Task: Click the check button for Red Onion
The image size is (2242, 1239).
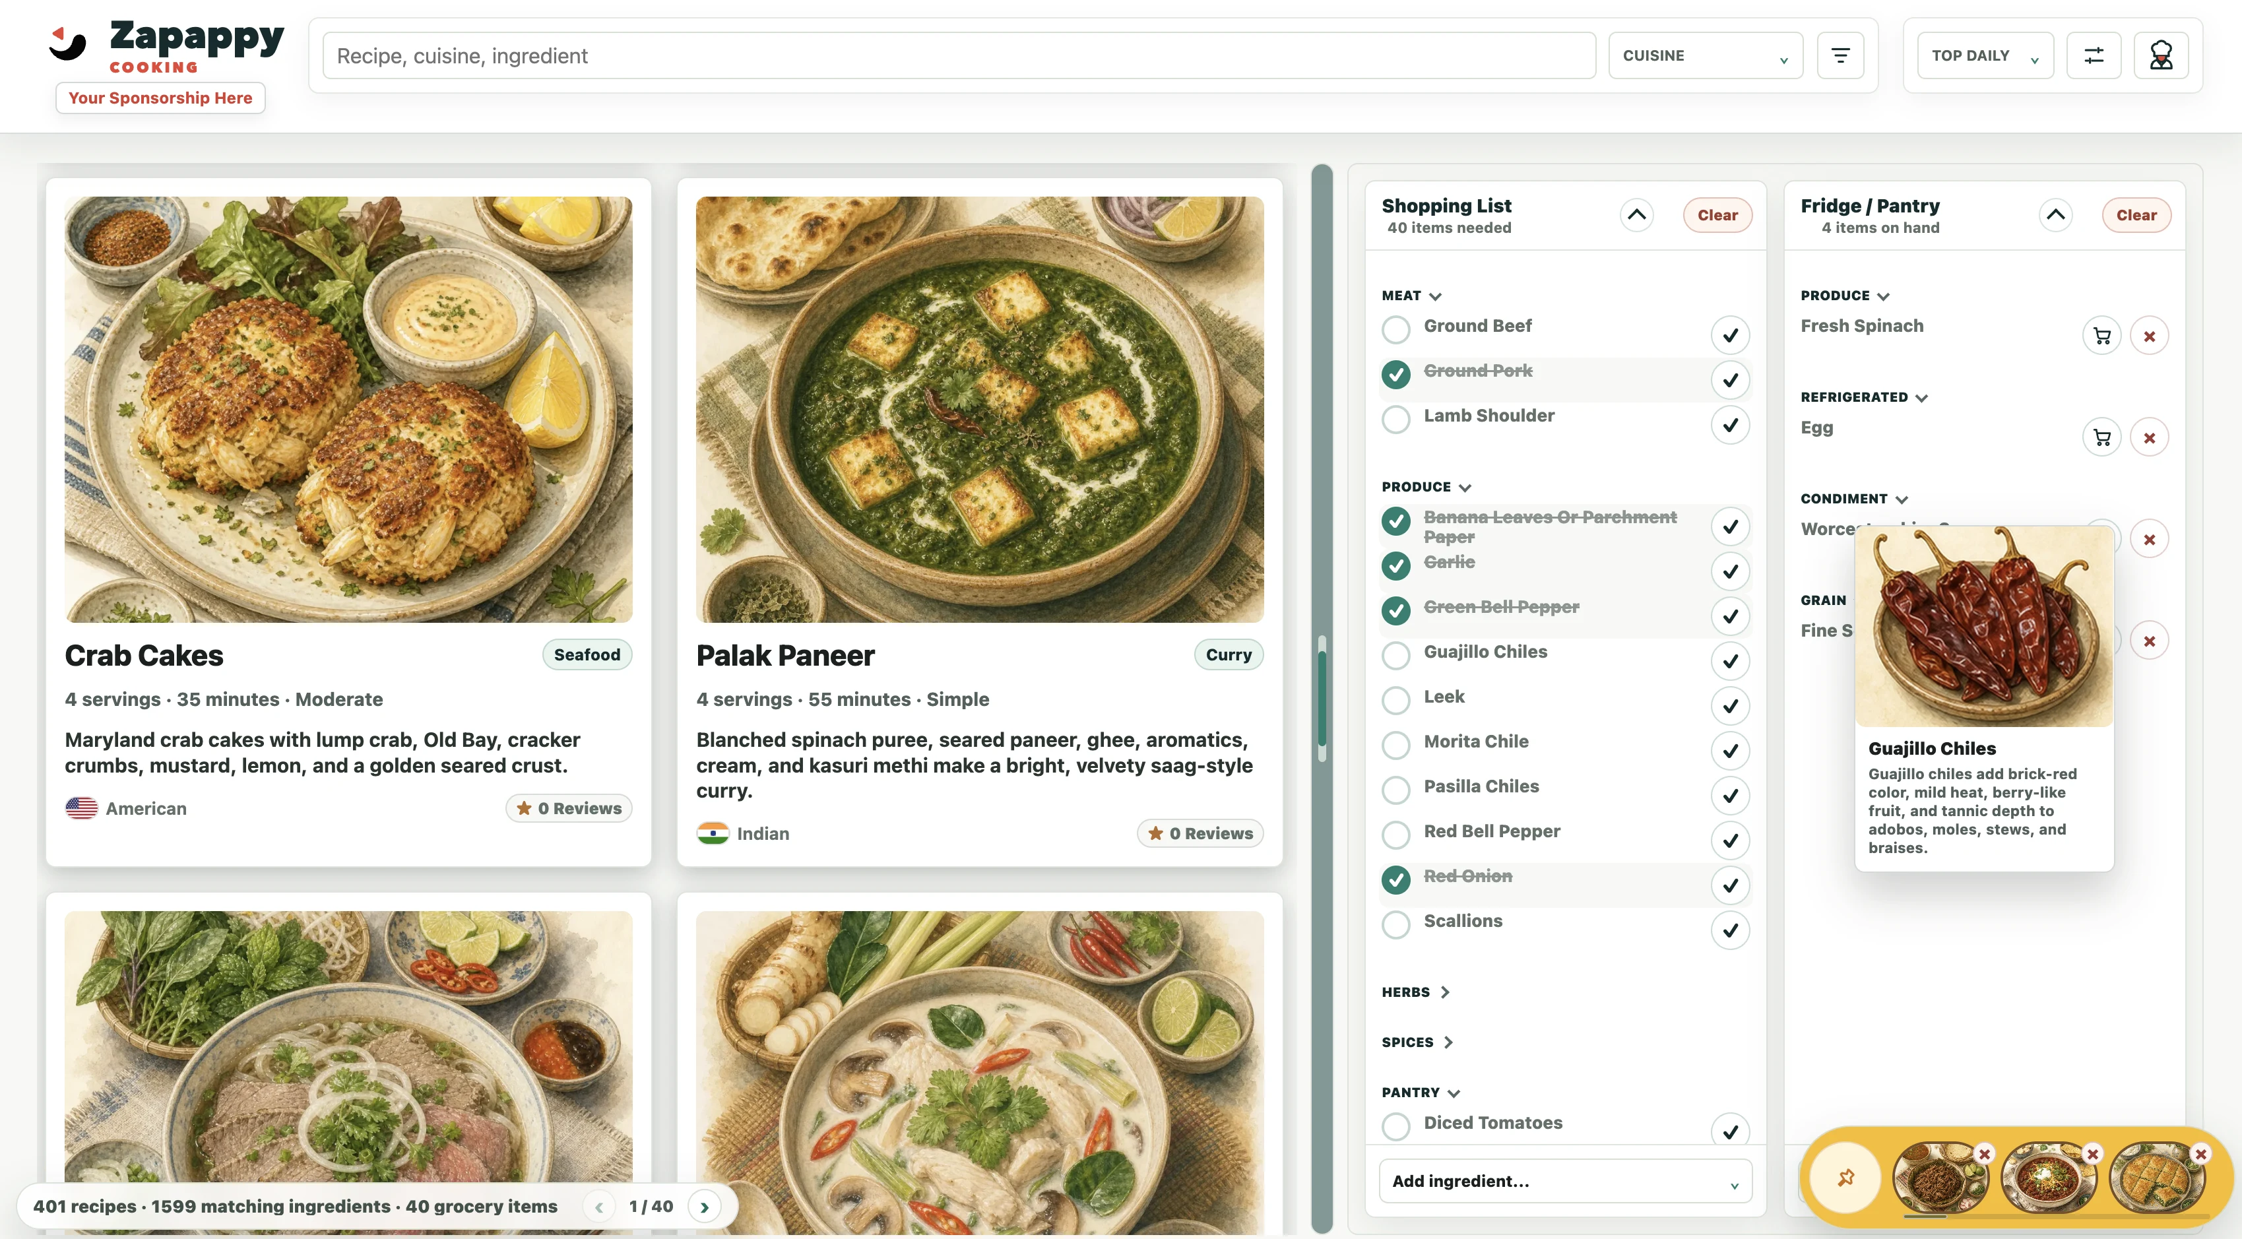Action: [1730, 886]
